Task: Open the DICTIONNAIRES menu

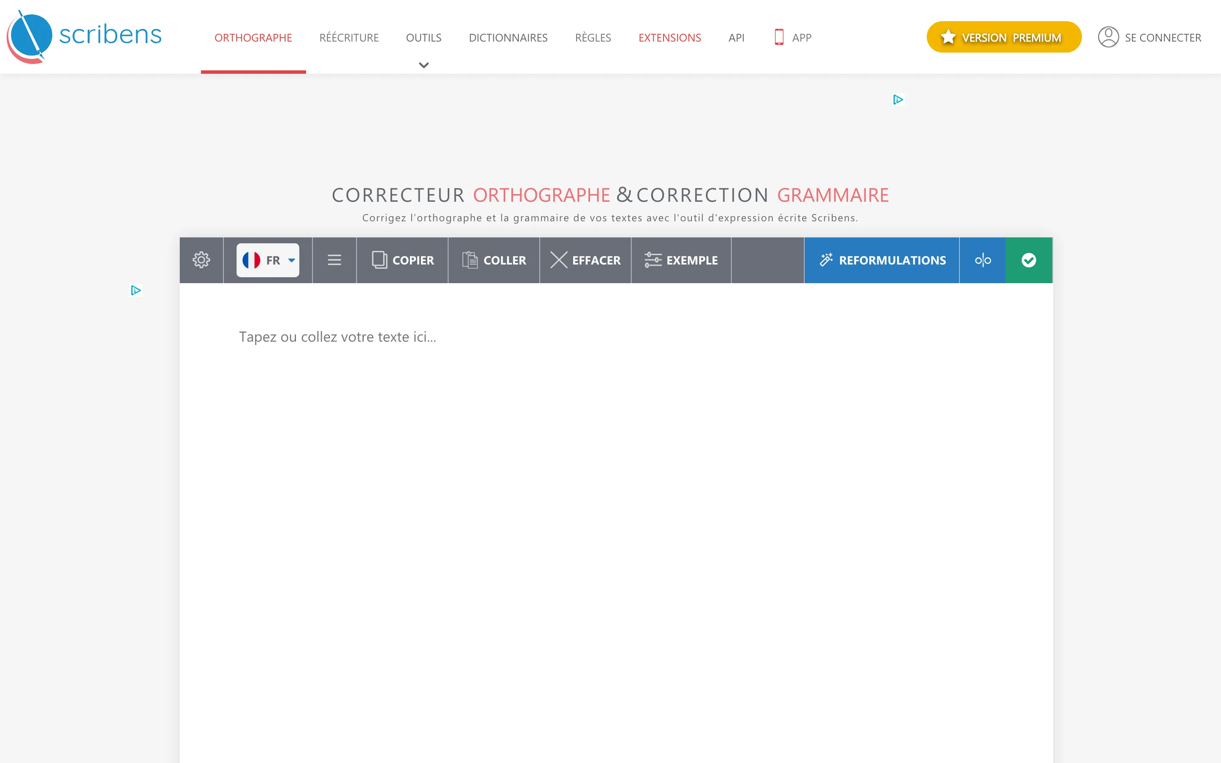Action: pyautogui.click(x=508, y=38)
